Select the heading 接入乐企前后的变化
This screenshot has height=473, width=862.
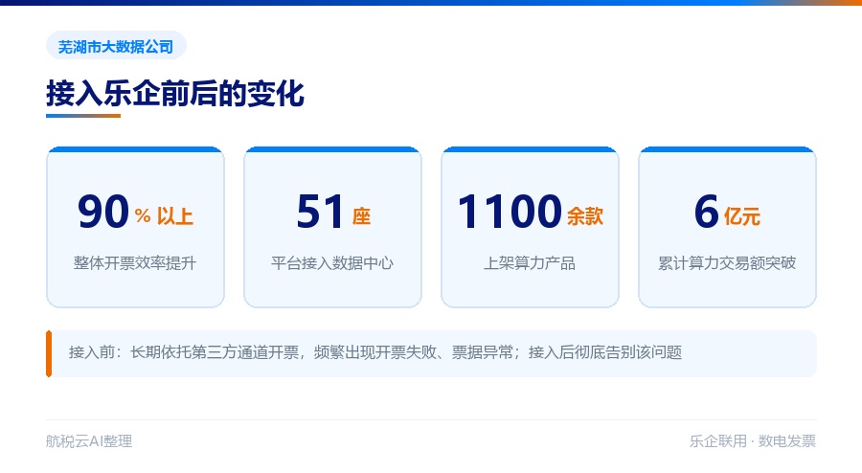click(175, 93)
